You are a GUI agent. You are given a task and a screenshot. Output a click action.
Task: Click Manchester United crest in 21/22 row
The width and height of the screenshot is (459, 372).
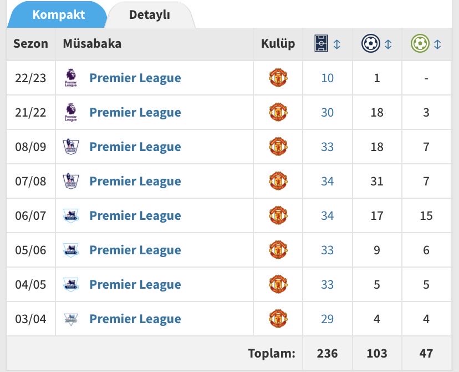(x=278, y=112)
